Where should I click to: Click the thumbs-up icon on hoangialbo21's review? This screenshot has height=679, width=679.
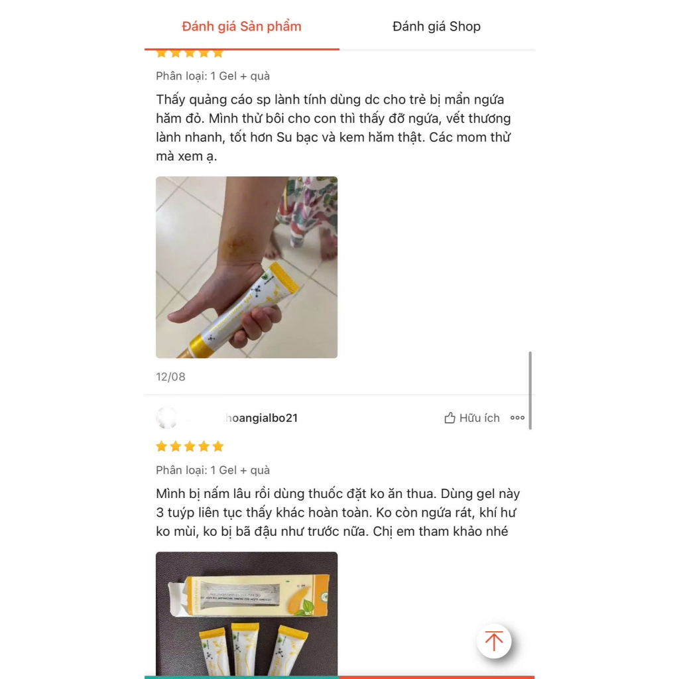click(x=450, y=418)
